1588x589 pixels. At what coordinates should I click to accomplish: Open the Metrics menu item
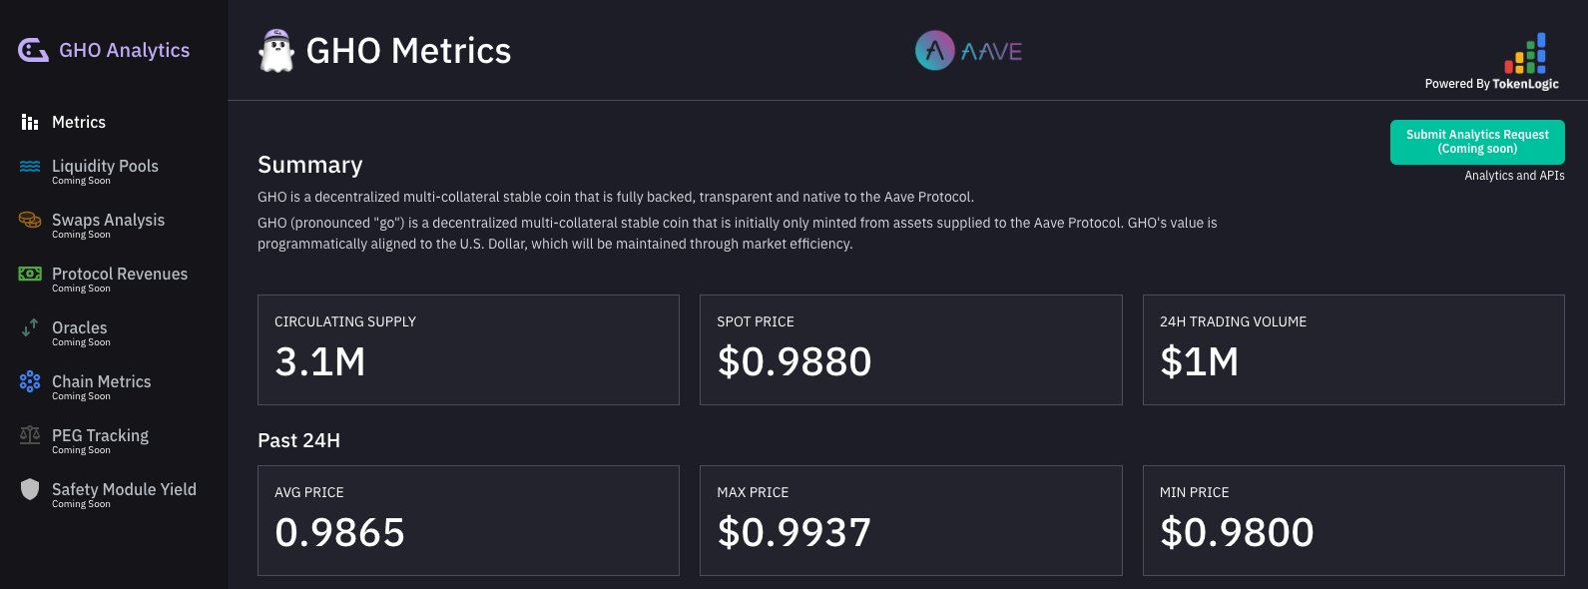[x=79, y=122]
